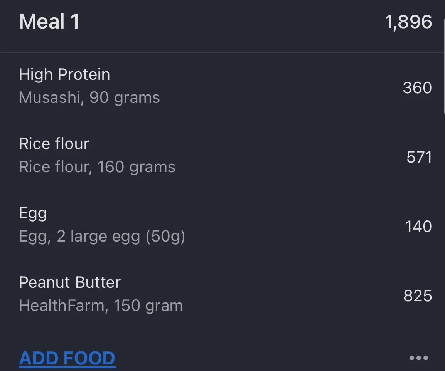Select the 825 calorie value
The image size is (445, 371).
point(418,296)
